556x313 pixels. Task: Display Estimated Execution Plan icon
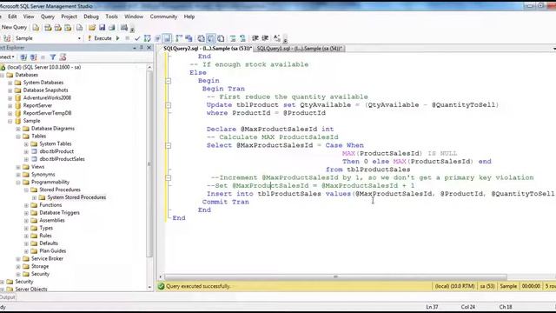(x=147, y=38)
